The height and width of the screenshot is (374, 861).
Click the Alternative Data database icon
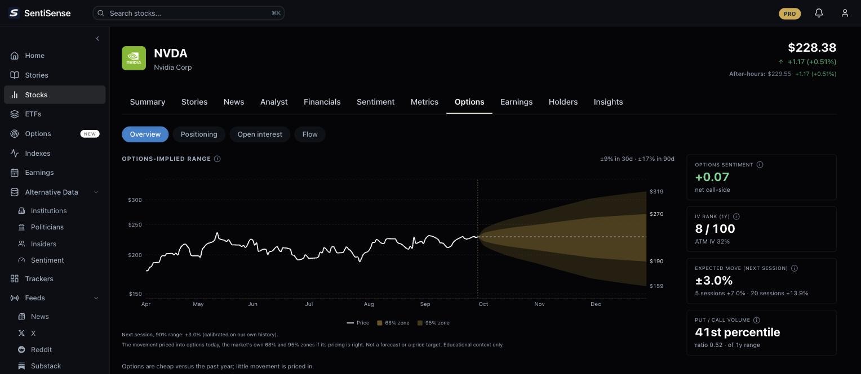(15, 192)
